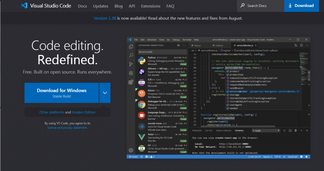Click the Python extension logo
The width and height of the screenshot is (324, 171).
pyautogui.click(x=142, y=61)
